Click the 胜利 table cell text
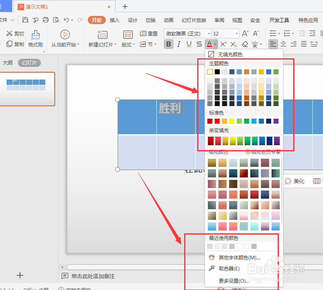 point(170,108)
